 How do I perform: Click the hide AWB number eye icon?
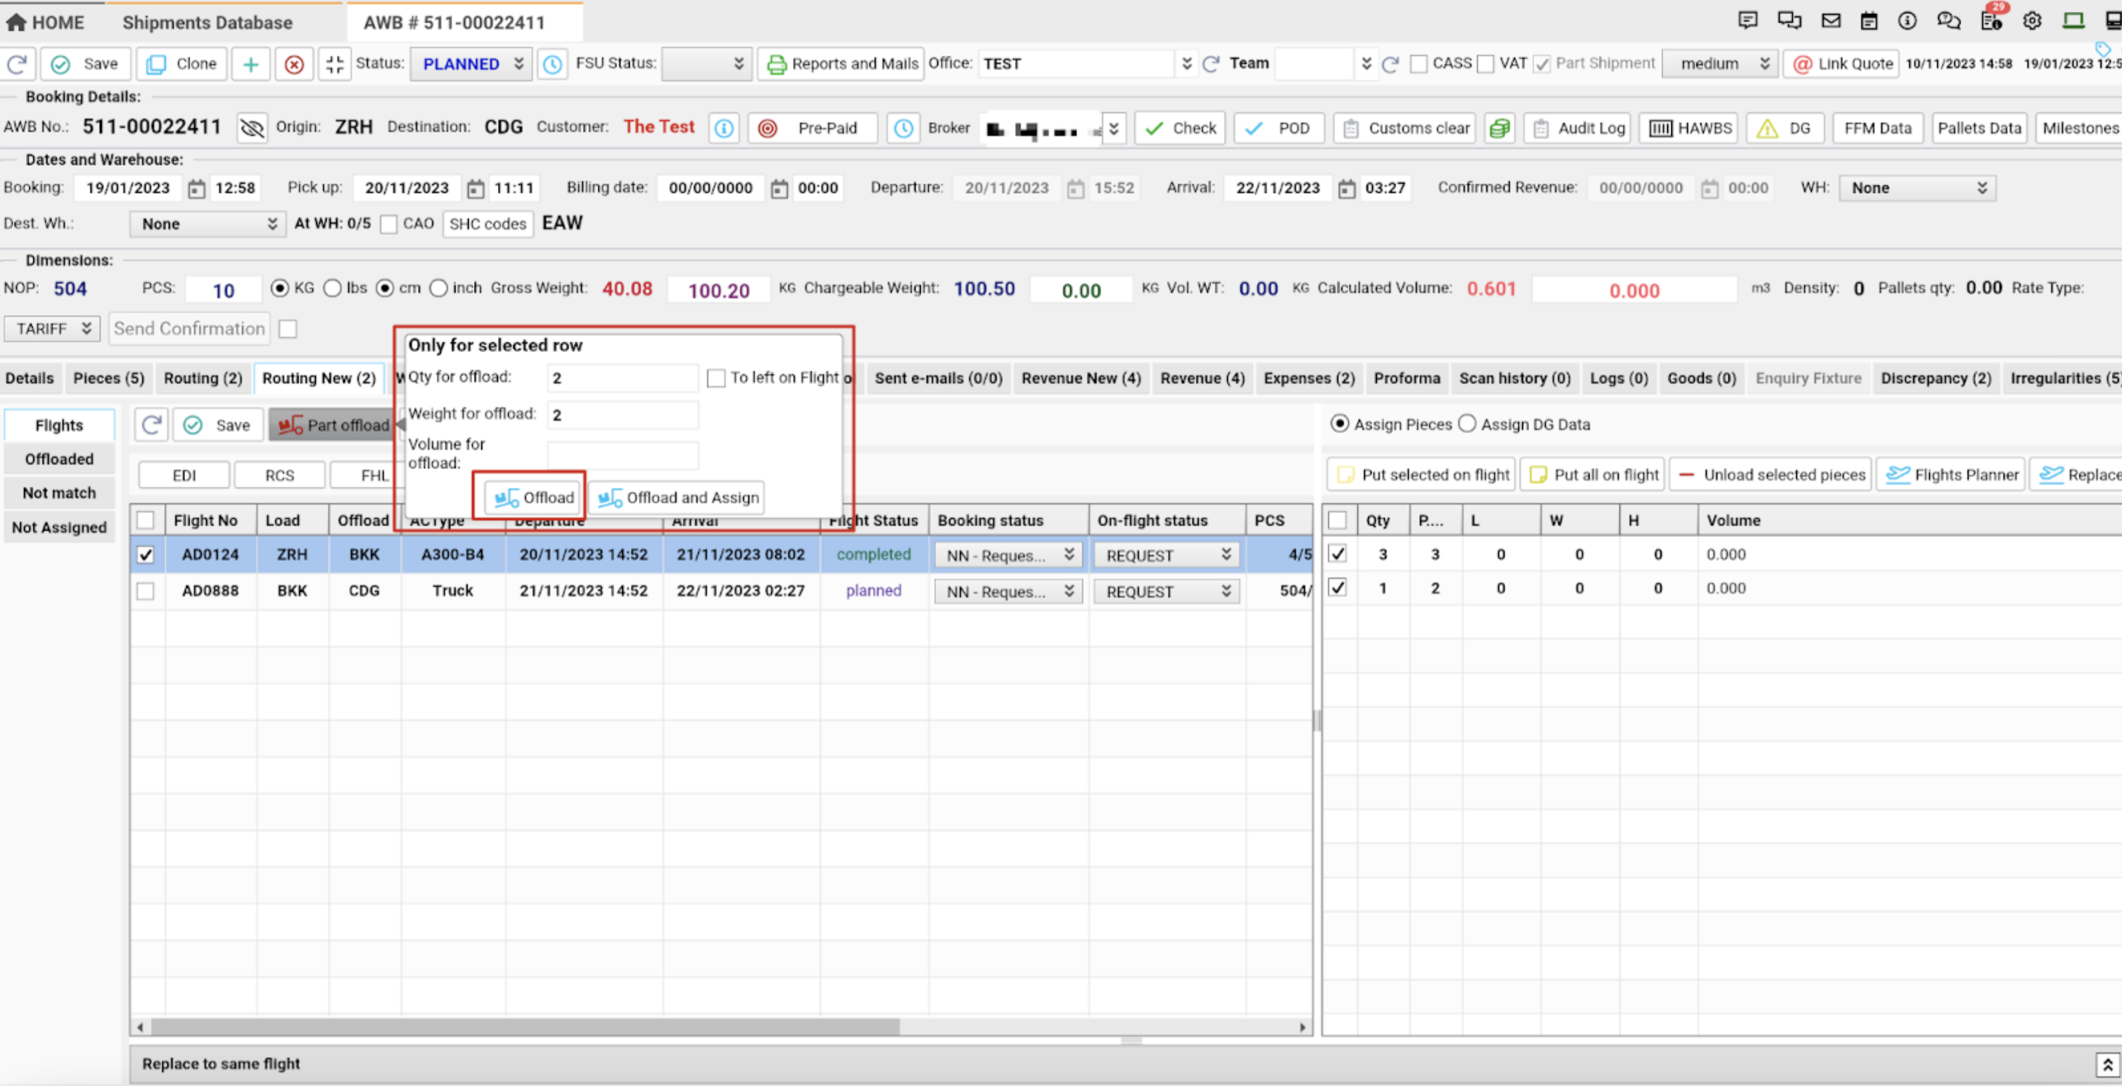251,128
